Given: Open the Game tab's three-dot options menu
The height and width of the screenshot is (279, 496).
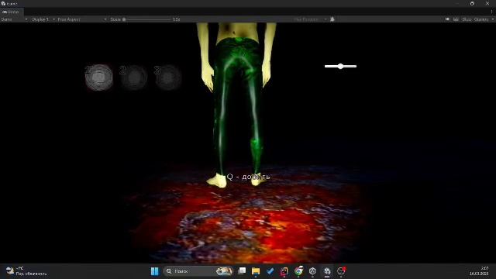Looking at the screenshot, I should [491, 12].
